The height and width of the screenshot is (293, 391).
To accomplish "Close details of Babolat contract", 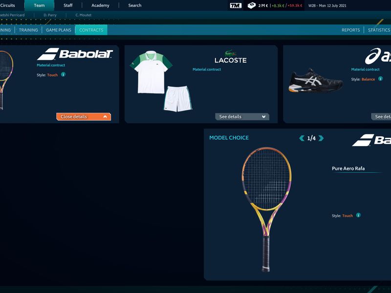I will 84,117.
